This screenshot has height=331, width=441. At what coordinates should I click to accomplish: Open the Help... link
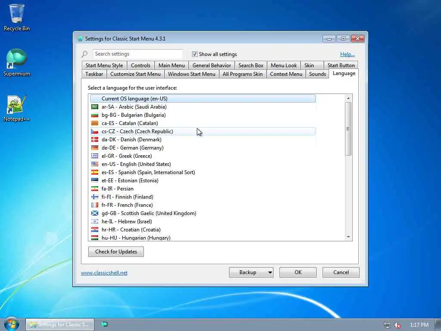tap(348, 54)
